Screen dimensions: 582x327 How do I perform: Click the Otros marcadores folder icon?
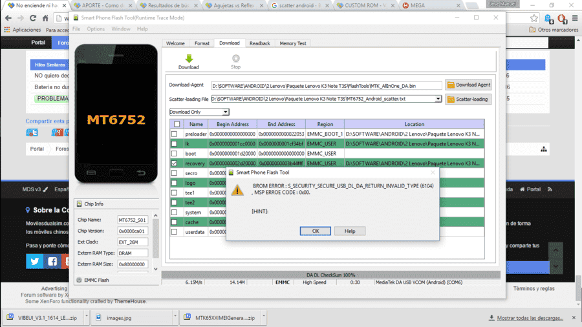pyautogui.click(x=532, y=30)
